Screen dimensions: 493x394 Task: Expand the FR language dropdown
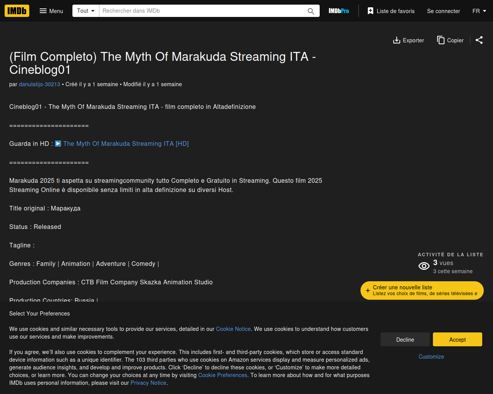pyautogui.click(x=479, y=11)
